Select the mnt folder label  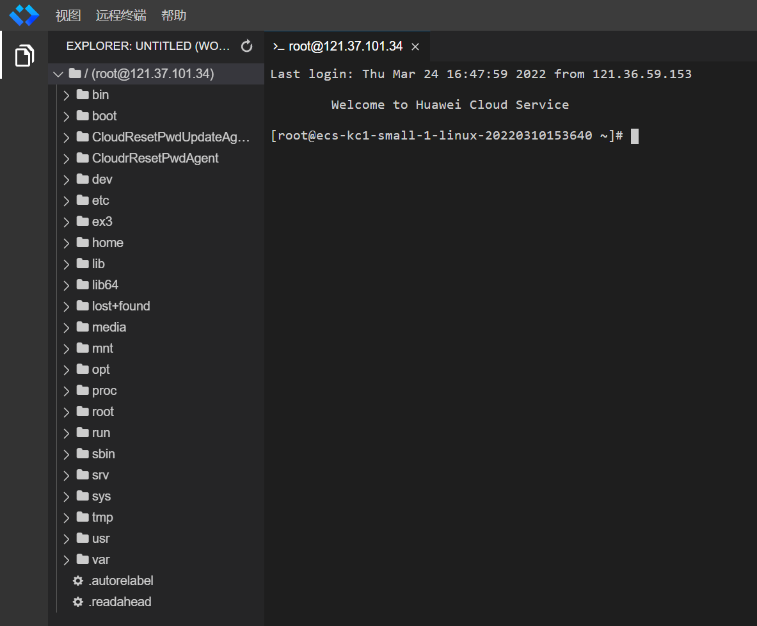102,348
